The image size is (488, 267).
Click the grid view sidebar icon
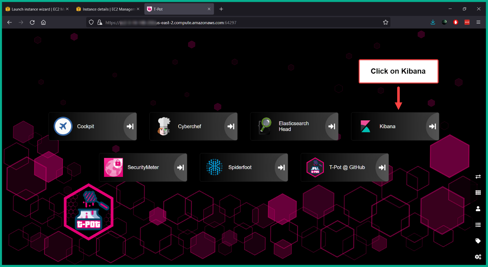click(x=478, y=192)
